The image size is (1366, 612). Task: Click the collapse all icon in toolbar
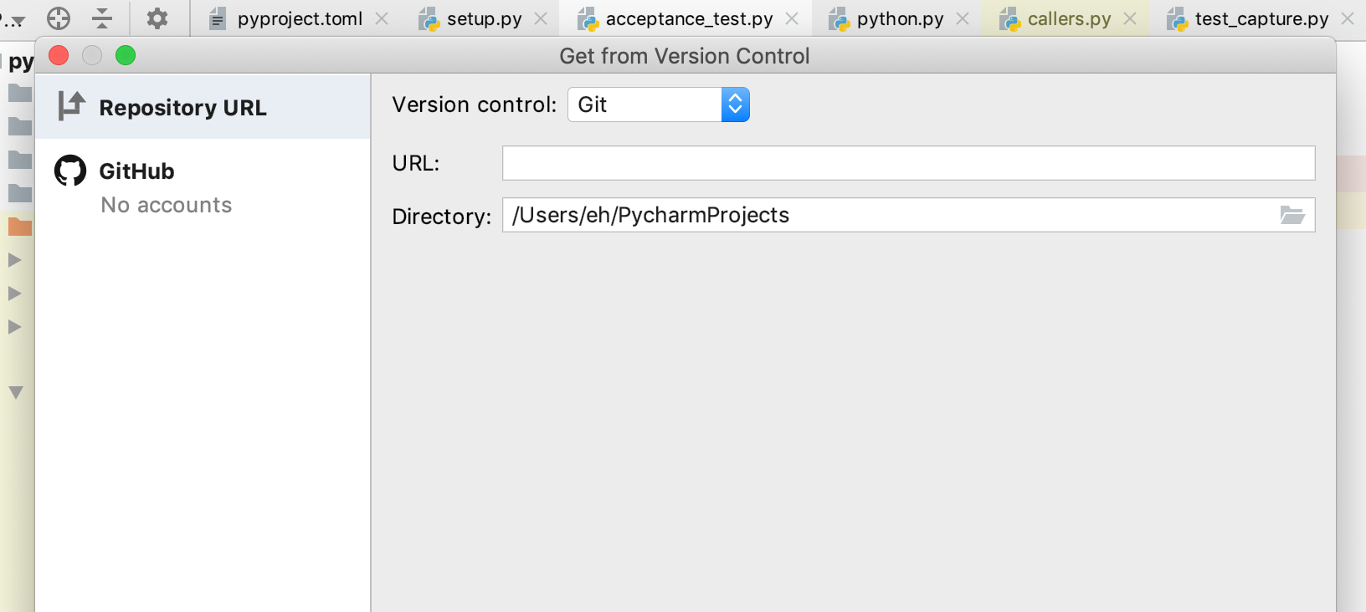tap(102, 18)
